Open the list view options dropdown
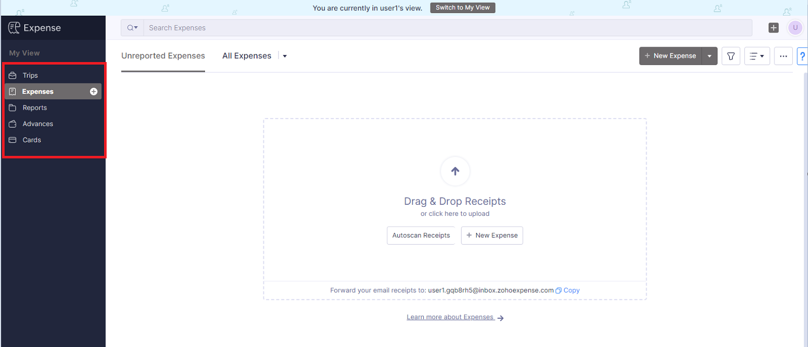Screen dimensions: 808x347 [757, 56]
